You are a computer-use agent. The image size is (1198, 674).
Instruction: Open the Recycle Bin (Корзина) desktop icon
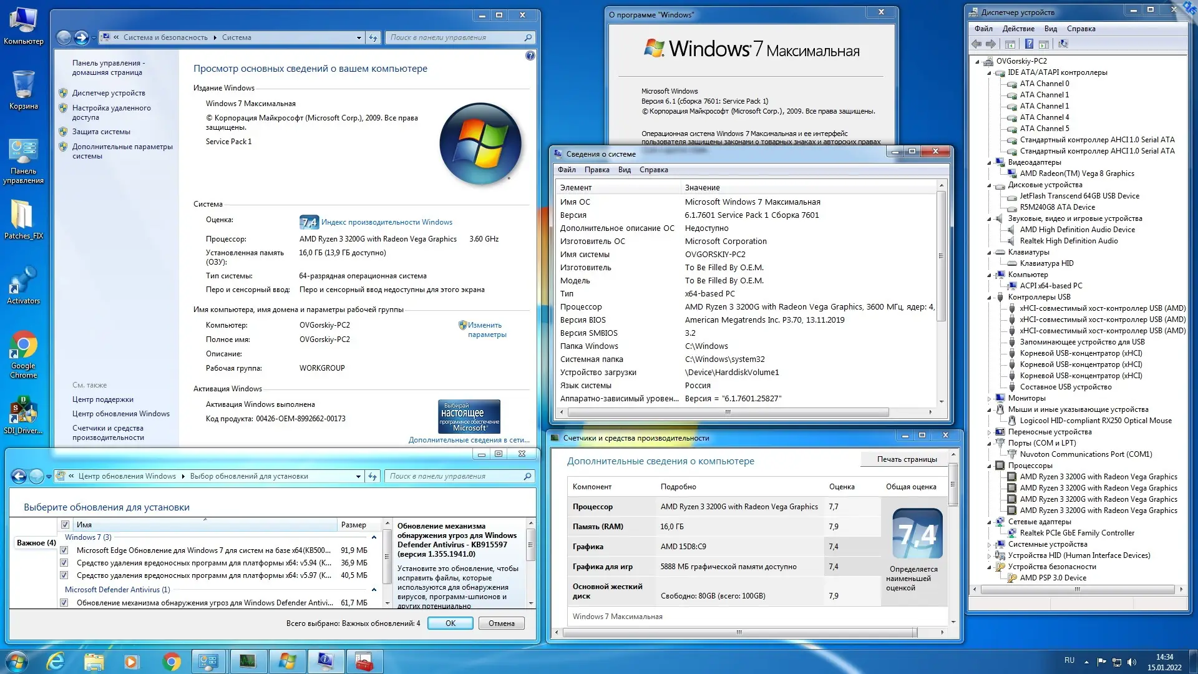pyautogui.click(x=23, y=85)
